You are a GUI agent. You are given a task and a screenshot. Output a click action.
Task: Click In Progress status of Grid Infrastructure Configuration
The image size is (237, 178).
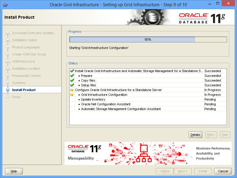coord(212,95)
